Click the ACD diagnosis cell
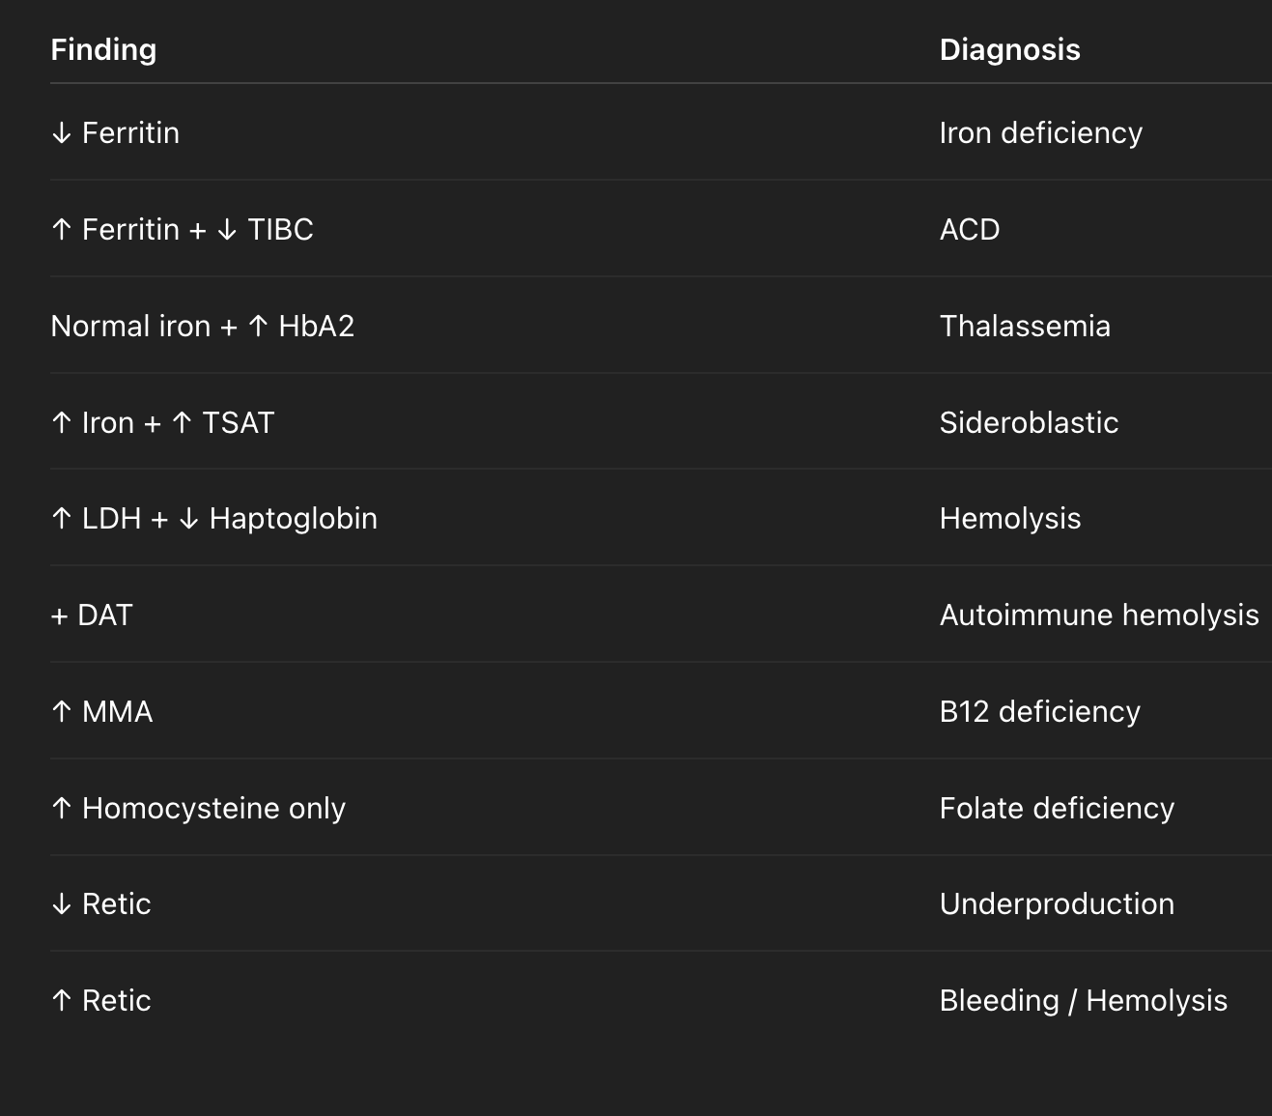 (x=970, y=230)
